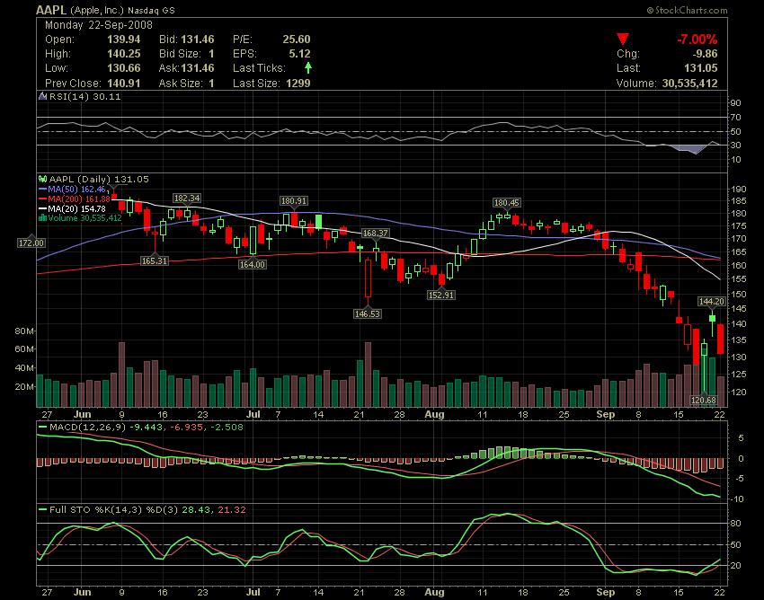This screenshot has height=600, width=764.
Task: Click the P/E value 25.60
Action: pos(297,40)
